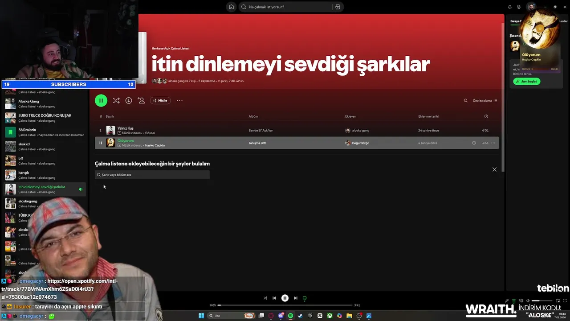Sort by duration clock icon header
The height and width of the screenshot is (321, 570).
(486, 116)
